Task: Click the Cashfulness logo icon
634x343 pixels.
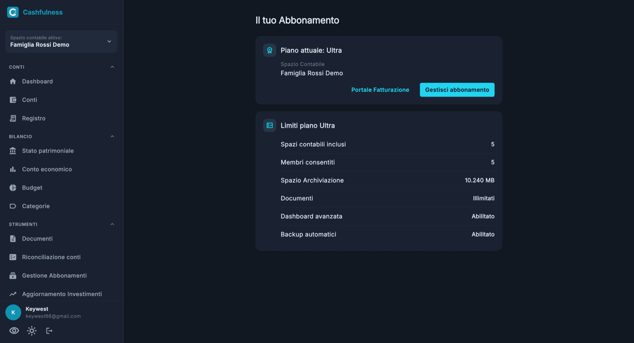Action: tap(13, 12)
